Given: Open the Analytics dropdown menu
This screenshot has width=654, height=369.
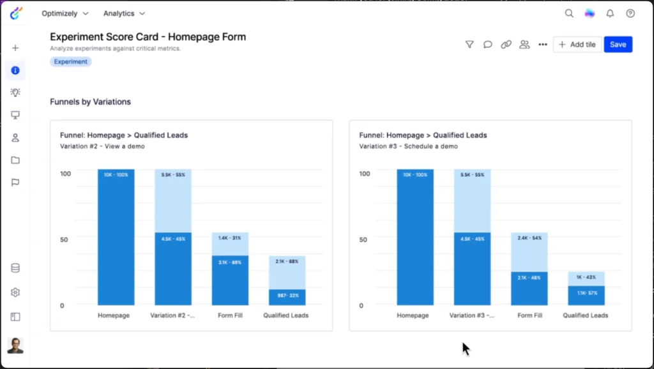Looking at the screenshot, I should 125,13.
